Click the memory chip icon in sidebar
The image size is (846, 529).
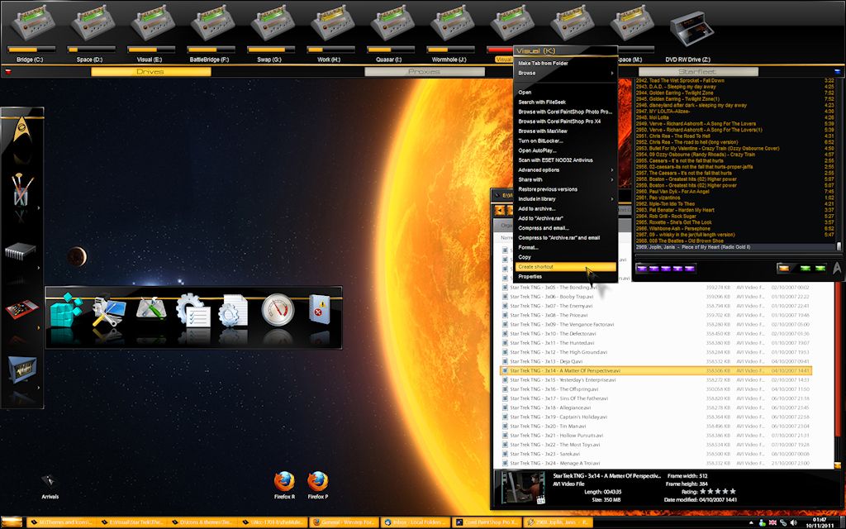21,251
